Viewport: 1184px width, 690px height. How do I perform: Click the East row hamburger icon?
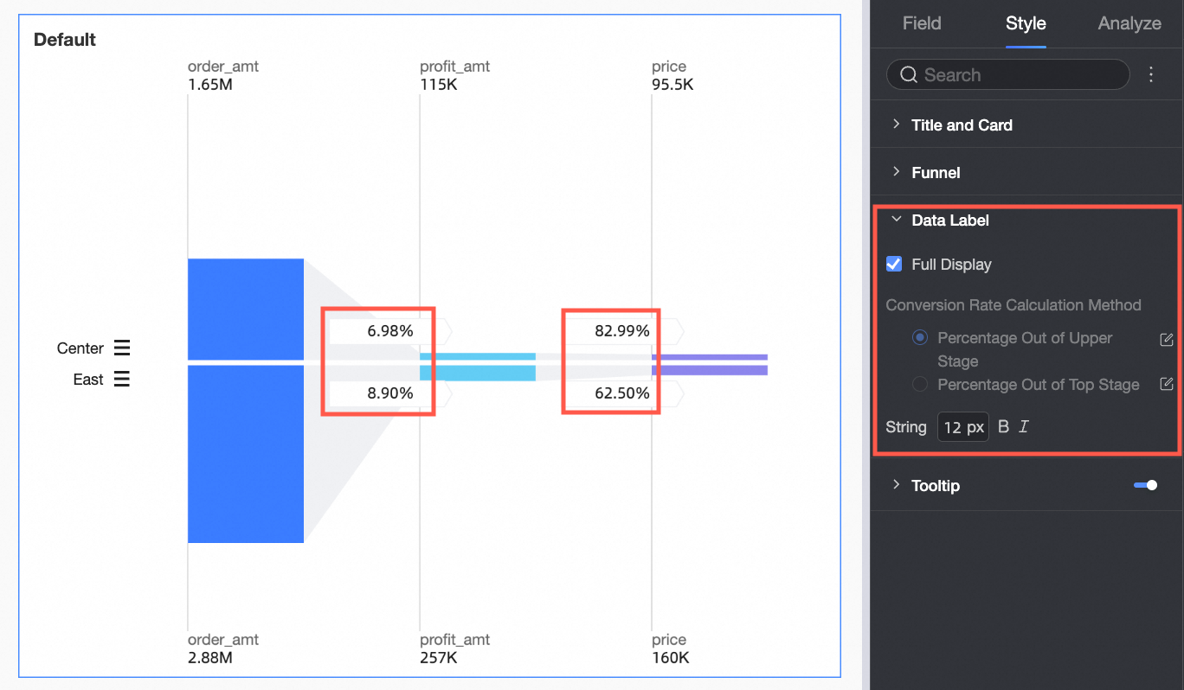(122, 380)
